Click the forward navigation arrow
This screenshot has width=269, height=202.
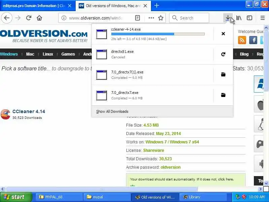coord(18,18)
